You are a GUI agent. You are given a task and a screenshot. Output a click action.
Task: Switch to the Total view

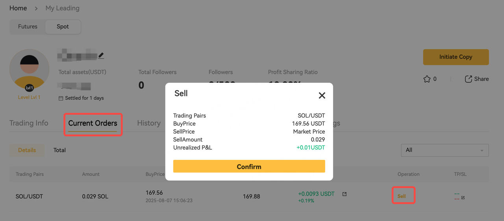tap(59, 150)
